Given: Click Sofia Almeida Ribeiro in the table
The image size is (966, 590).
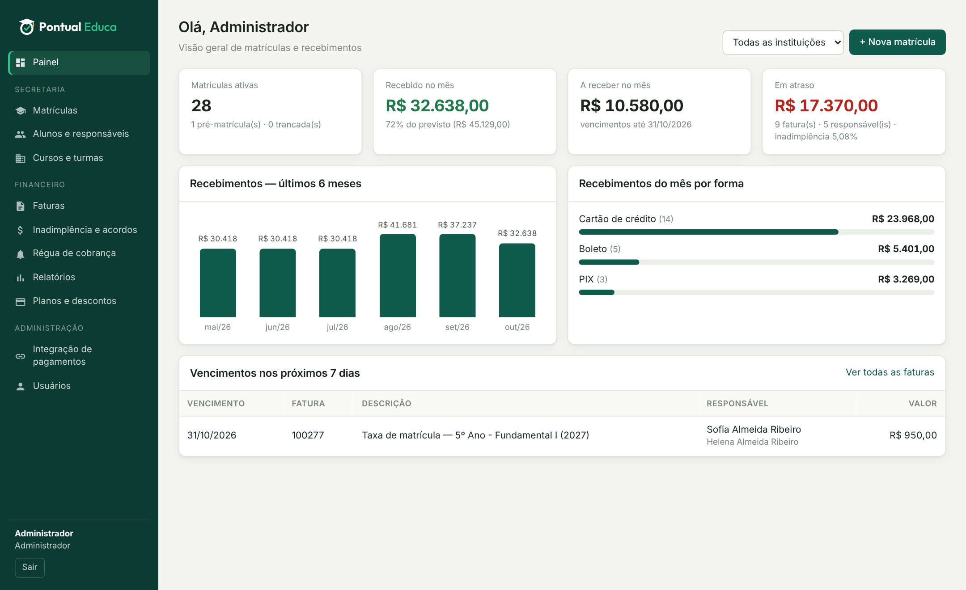Looking at the screenshot, I should coord(754,430).
